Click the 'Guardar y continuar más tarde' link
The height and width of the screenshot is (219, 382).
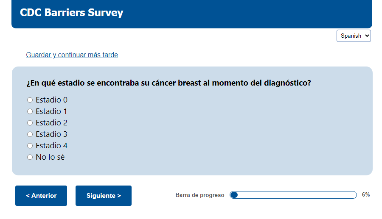72,55
